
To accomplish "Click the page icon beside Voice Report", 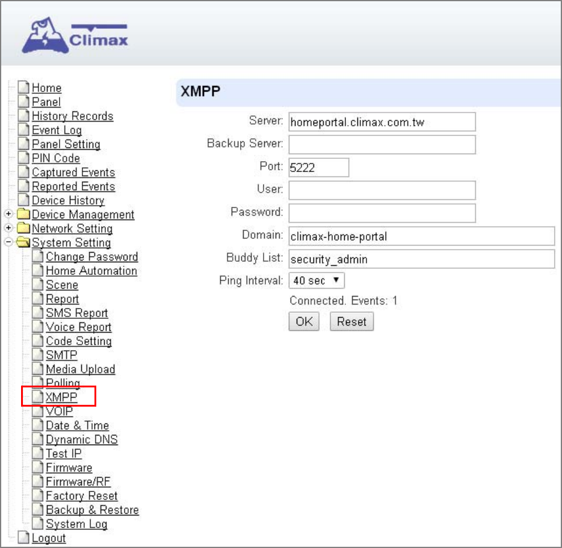I will [38, 327].
